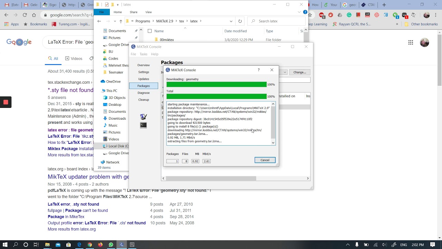
Task: Go to Chrome home page
Action: [x=34, y=15]
